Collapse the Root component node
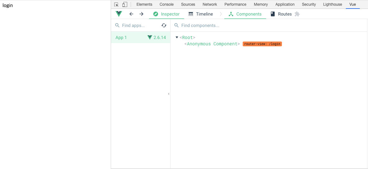The width and height of the screenshot is (368, 169). coord(177,37)
